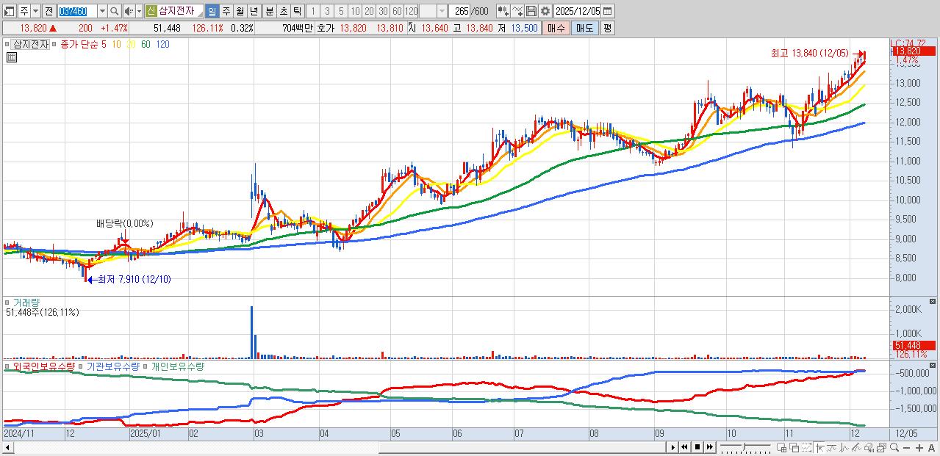
Task: Click the speaker sound icon
Action: (x=129, y=11)
